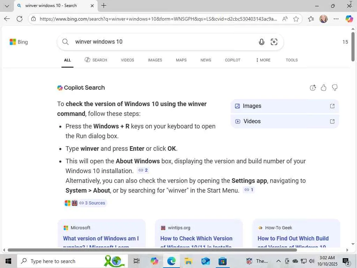Add this page to favorites star
Viewport: 357px width, 268px height.
pyautogui.click(x=296, y=19)
